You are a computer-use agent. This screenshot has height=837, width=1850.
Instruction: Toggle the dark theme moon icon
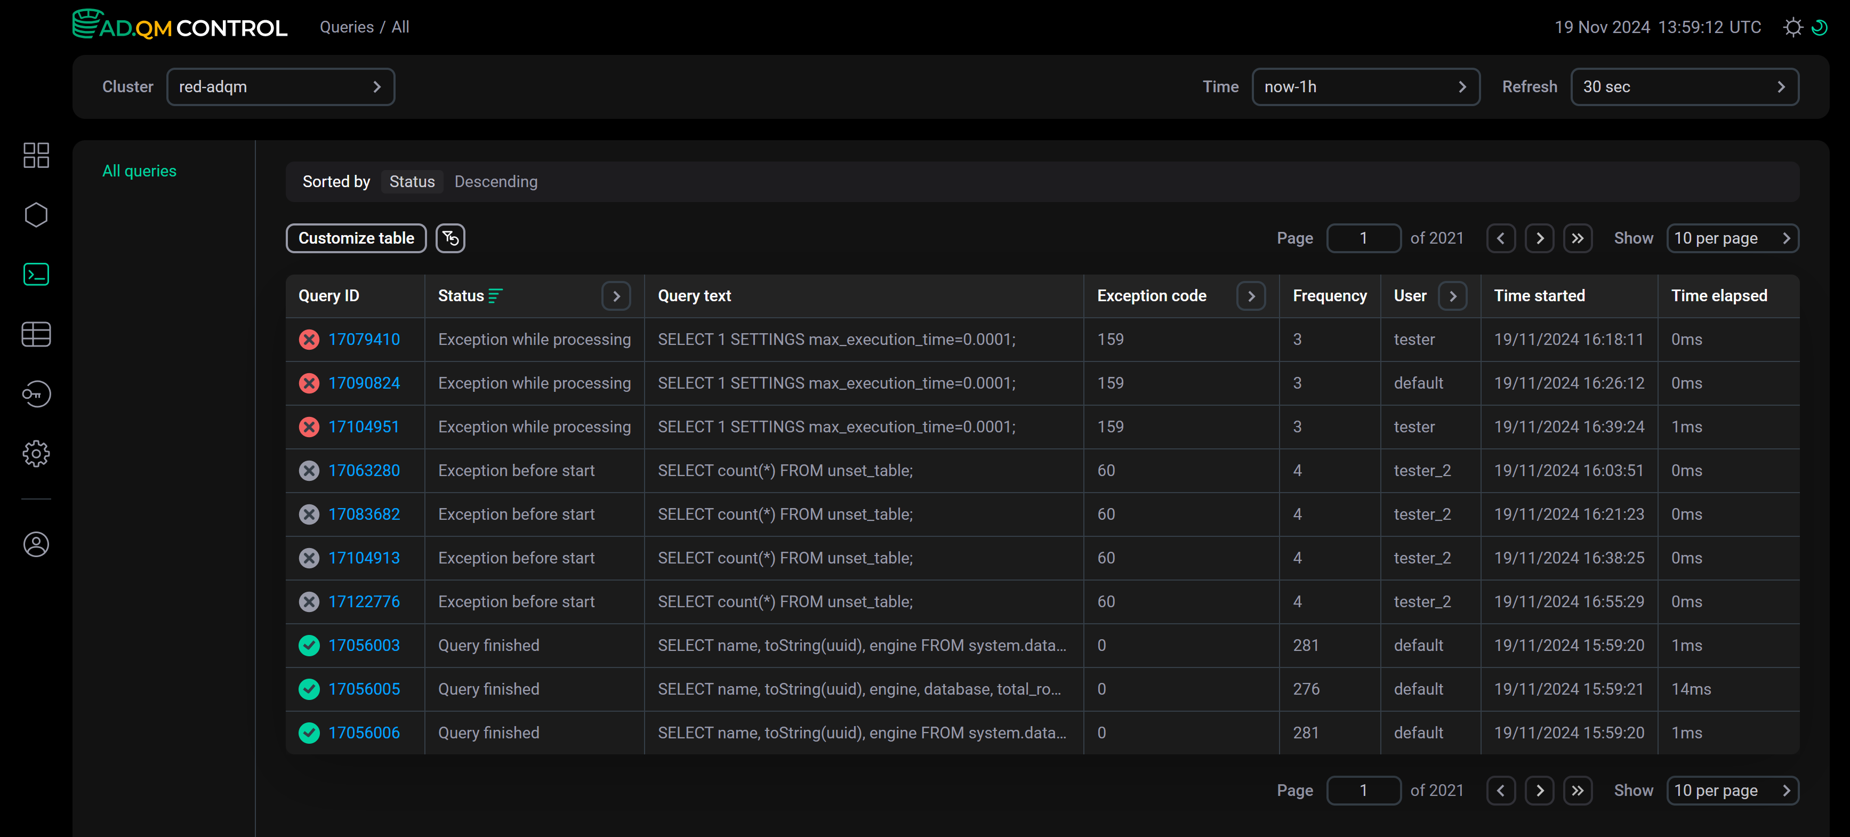click(1820, 27)
